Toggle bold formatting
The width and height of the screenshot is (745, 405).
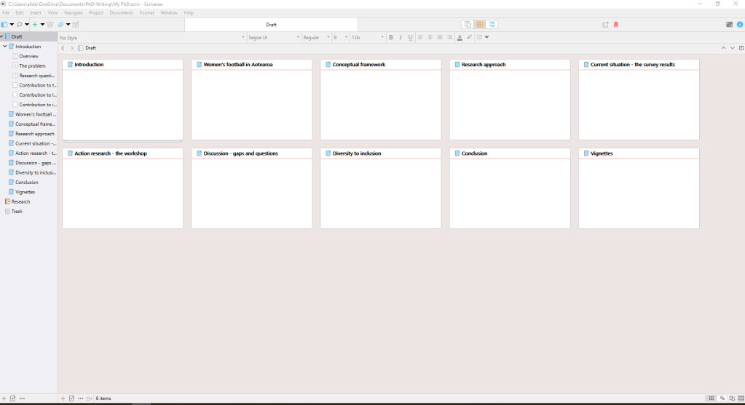[x=390, y=37]
